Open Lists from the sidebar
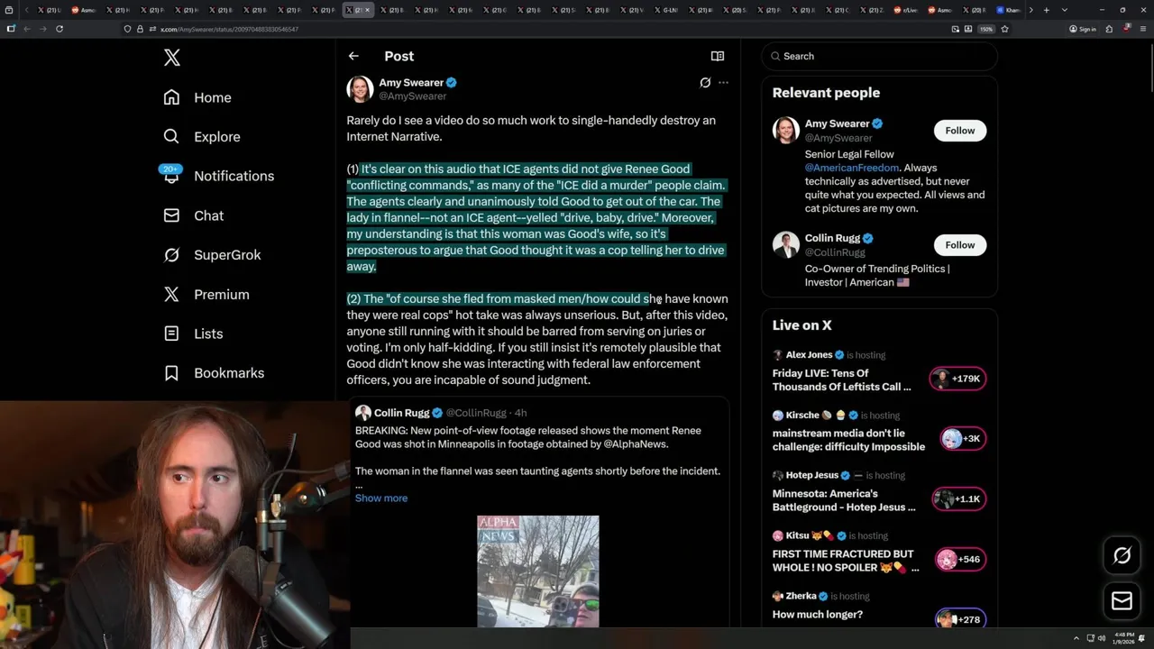 coord(193,334)
